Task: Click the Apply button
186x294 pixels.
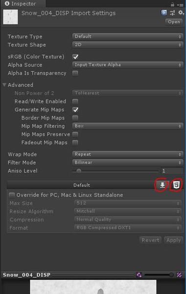Action: 173,240
